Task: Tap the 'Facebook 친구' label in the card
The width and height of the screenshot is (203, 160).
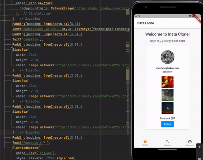Action: click(x=167, y=118)
